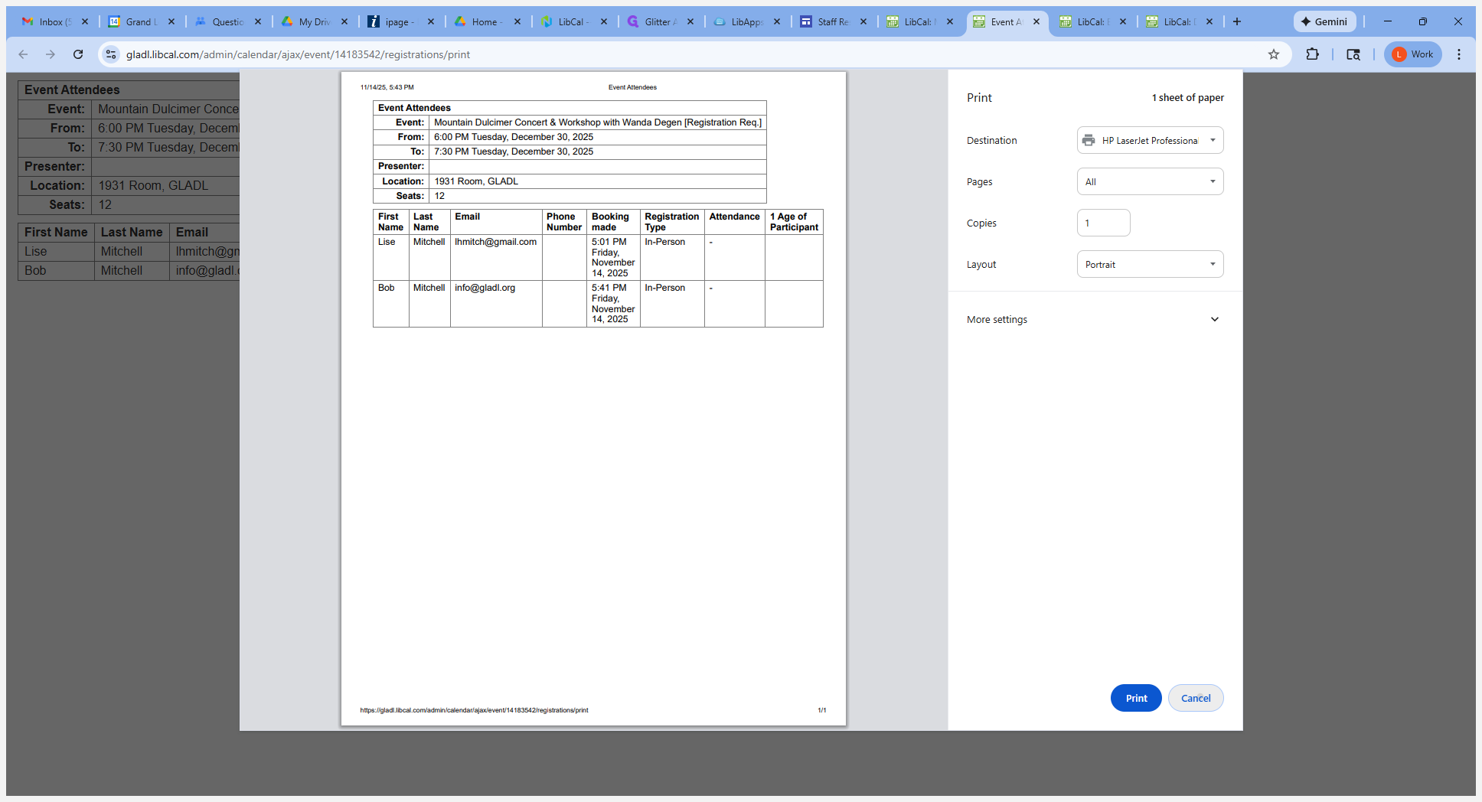Click the site information icon in address bar
Screen dimensions: 1482x802
point(111,54)
